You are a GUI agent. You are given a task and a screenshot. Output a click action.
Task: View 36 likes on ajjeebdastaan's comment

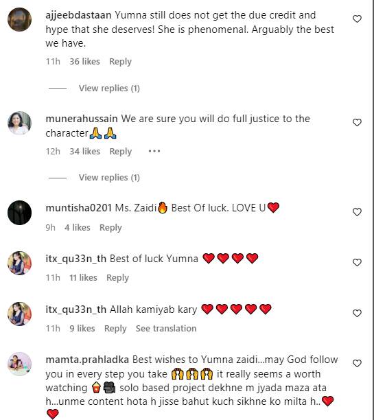tap(84, 62)
